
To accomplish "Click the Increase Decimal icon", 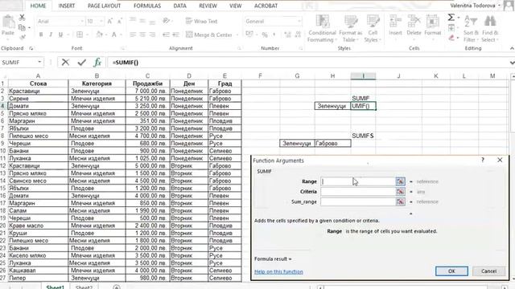I will tap(287, 35).
